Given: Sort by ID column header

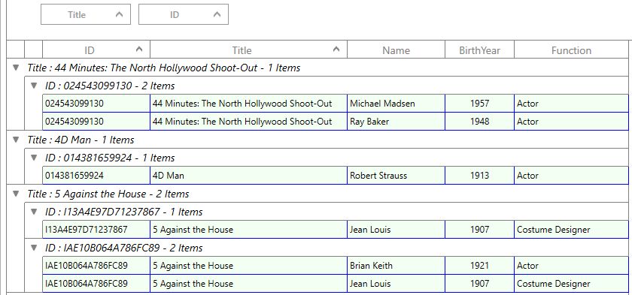Looking at the screenshot, I should tap(96, 50).
